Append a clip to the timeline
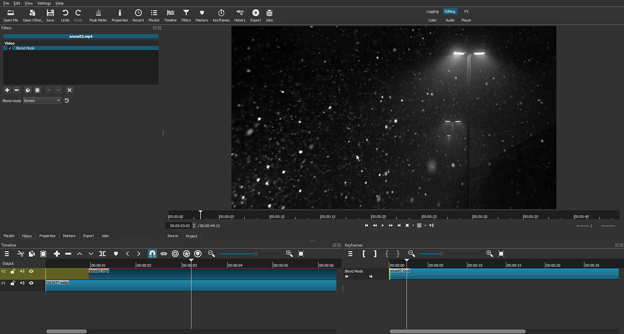This screenshot has width=624, height=334. tap(57, 253)
